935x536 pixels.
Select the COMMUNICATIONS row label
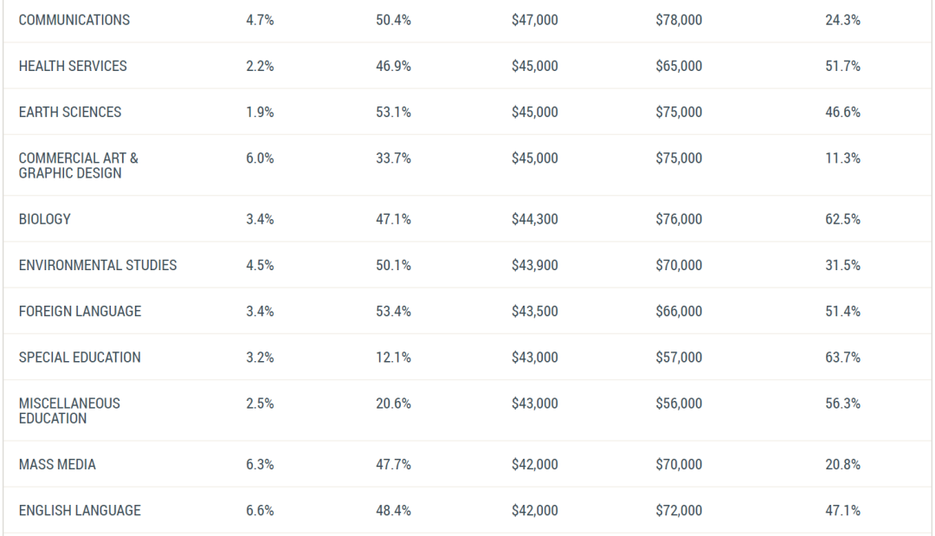(x=74, y=20)
